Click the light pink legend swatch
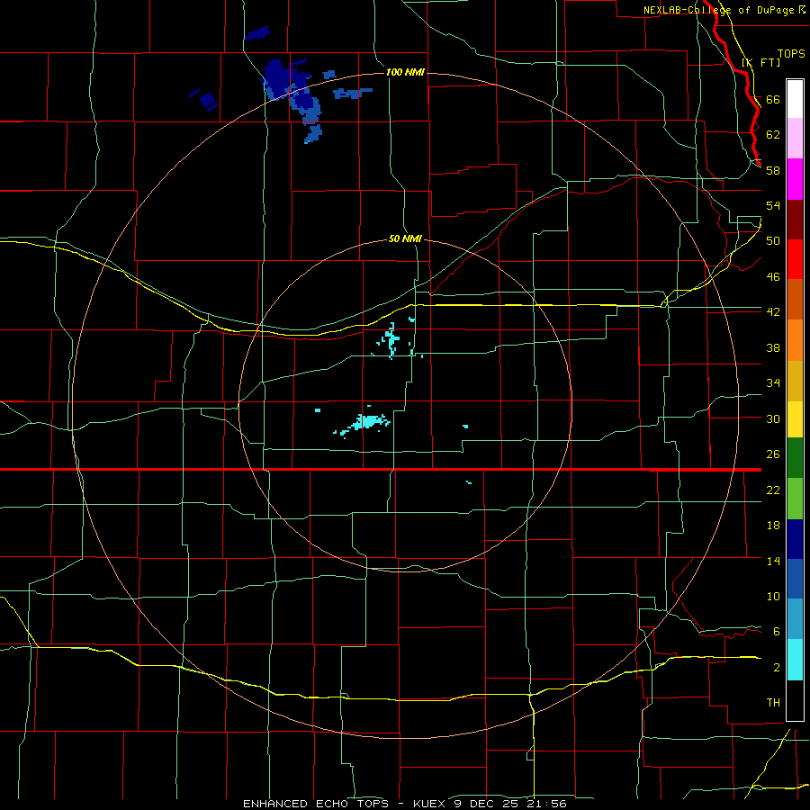 click(795, 138)
